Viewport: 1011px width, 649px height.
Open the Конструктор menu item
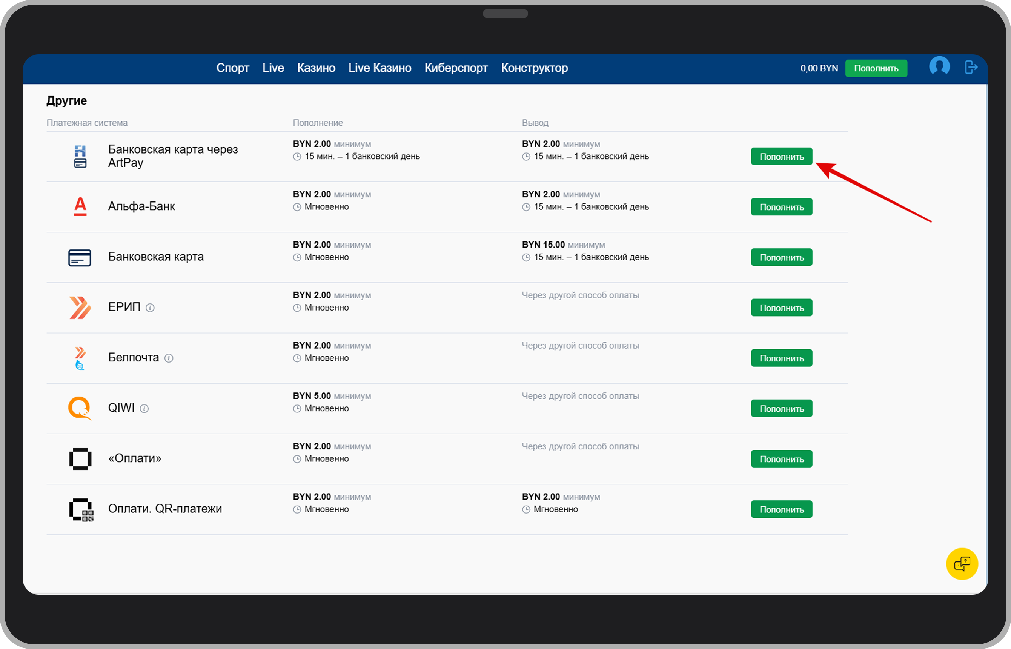click(x=534, y=68)
